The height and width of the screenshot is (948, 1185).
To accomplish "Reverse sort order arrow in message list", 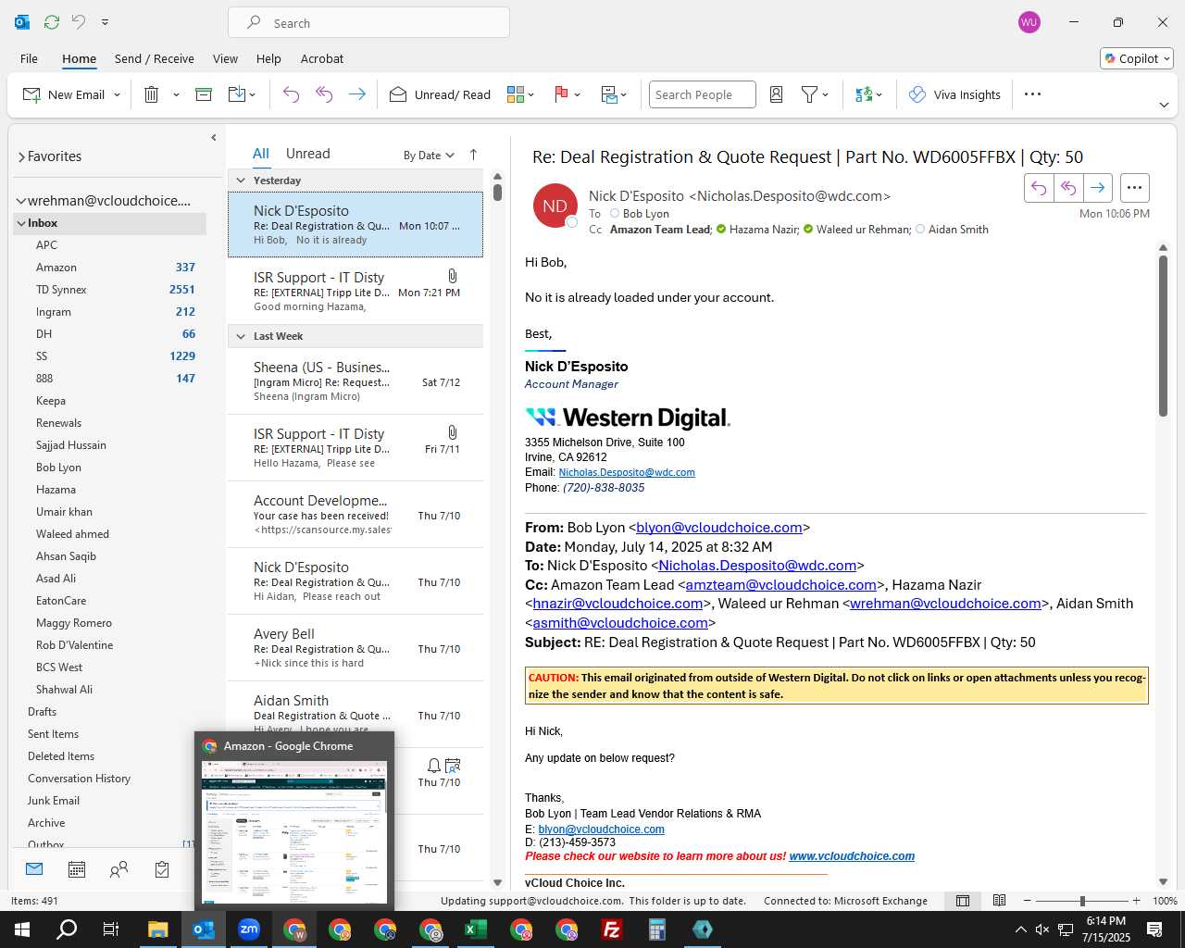I will 473,155.
